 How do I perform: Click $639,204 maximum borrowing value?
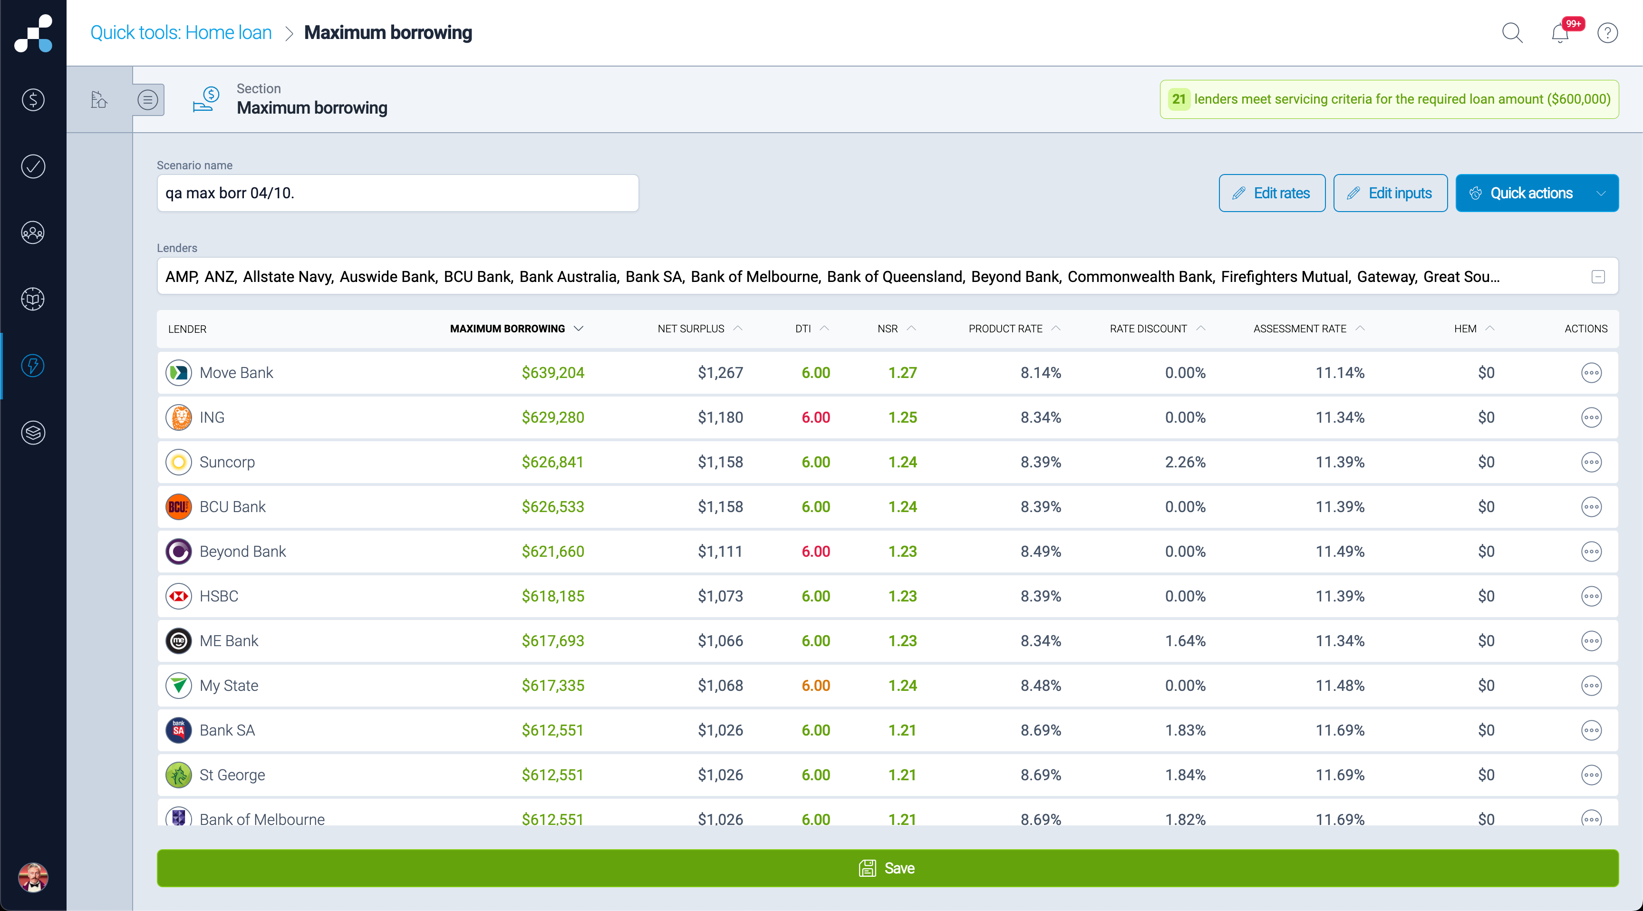coord(553,373)
